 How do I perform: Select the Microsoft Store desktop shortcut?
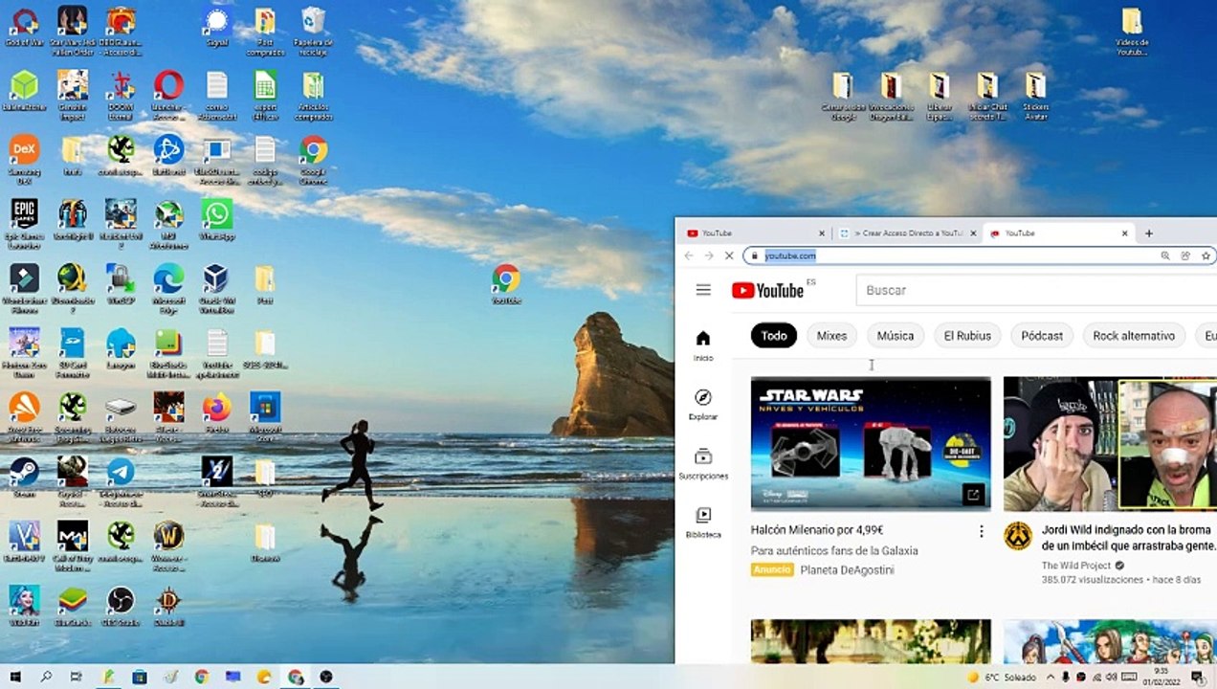[x=265, y=418]
